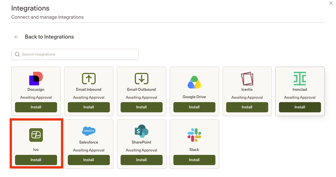Screen dimensions: 336x177
Task: Click the Email Inbound upload icon
Action: click(x=89, y=78)
